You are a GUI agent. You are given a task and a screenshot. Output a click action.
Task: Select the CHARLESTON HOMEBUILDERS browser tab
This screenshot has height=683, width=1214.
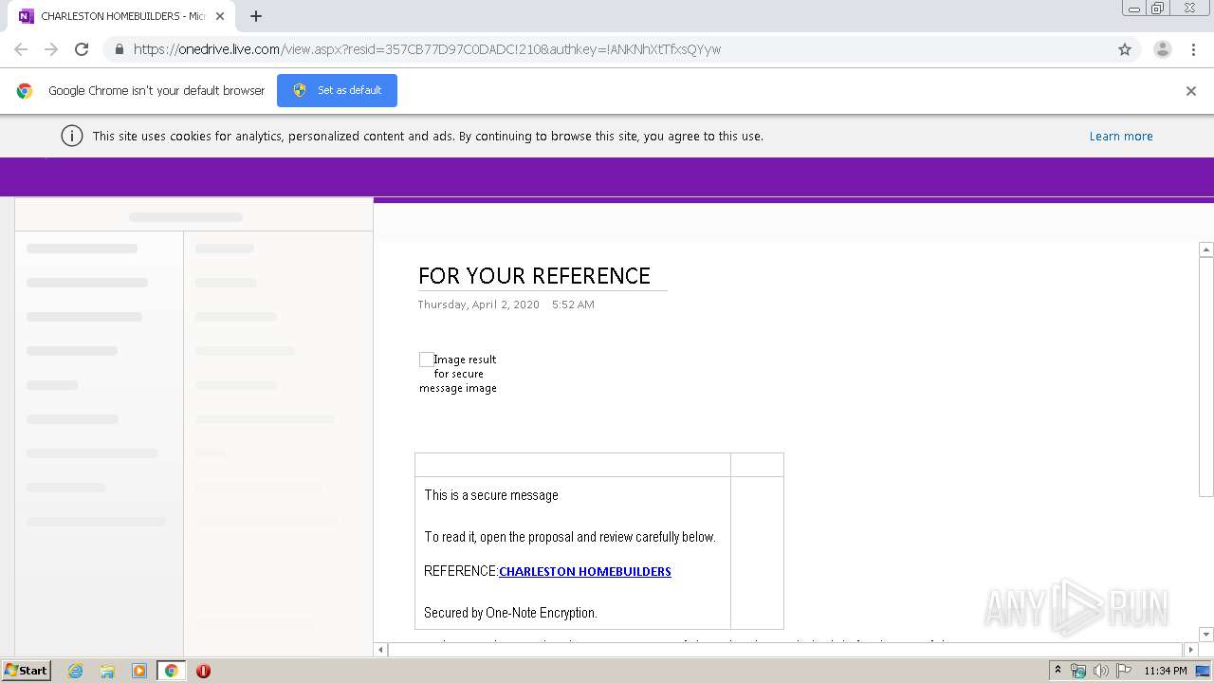click(121, 16)
